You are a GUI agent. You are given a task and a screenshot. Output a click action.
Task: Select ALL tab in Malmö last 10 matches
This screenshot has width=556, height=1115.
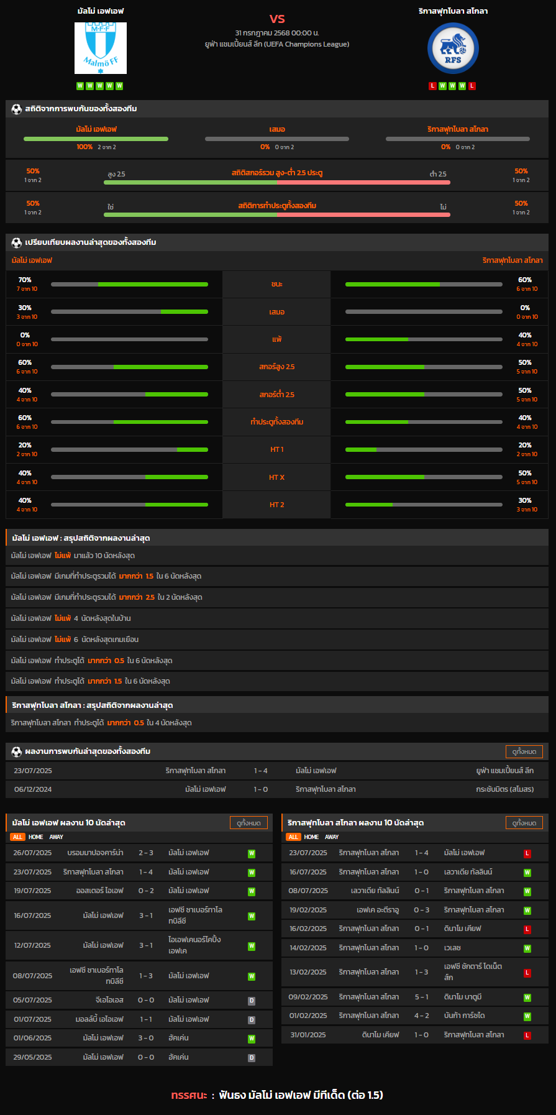tap(17, 837)
